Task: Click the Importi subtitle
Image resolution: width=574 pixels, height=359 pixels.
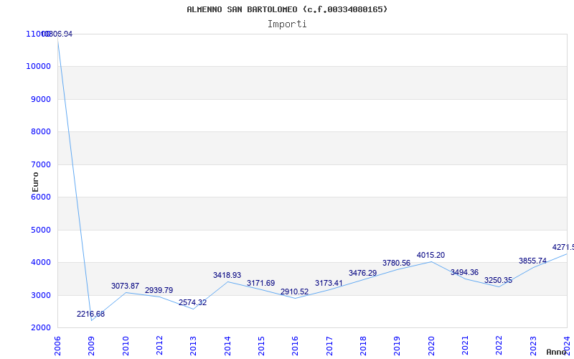Action: pyautogui.click(x=287, y=24)
